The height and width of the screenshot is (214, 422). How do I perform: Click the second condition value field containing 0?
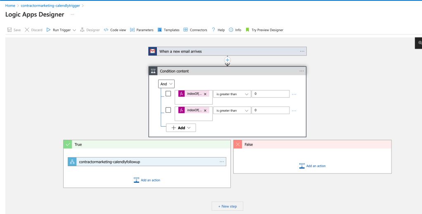[x=270, y=111]
